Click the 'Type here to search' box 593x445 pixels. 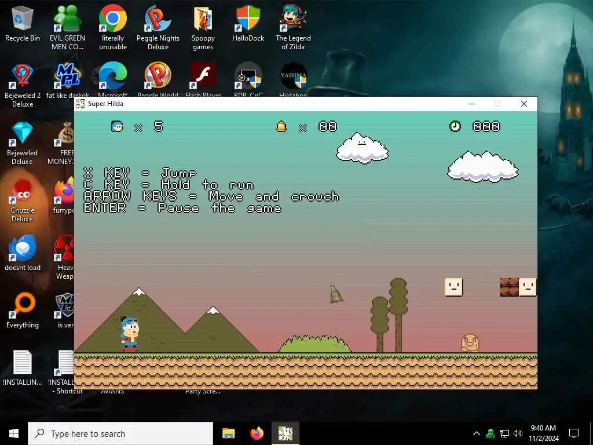tap(120, 433)
